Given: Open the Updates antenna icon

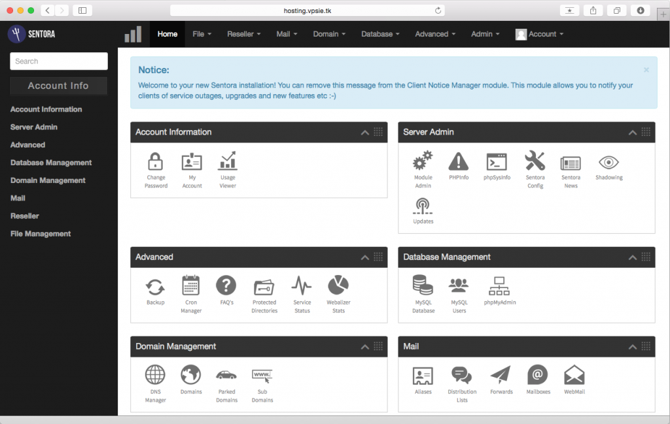Looking at the screenshot, I should (x=423, y=206).
